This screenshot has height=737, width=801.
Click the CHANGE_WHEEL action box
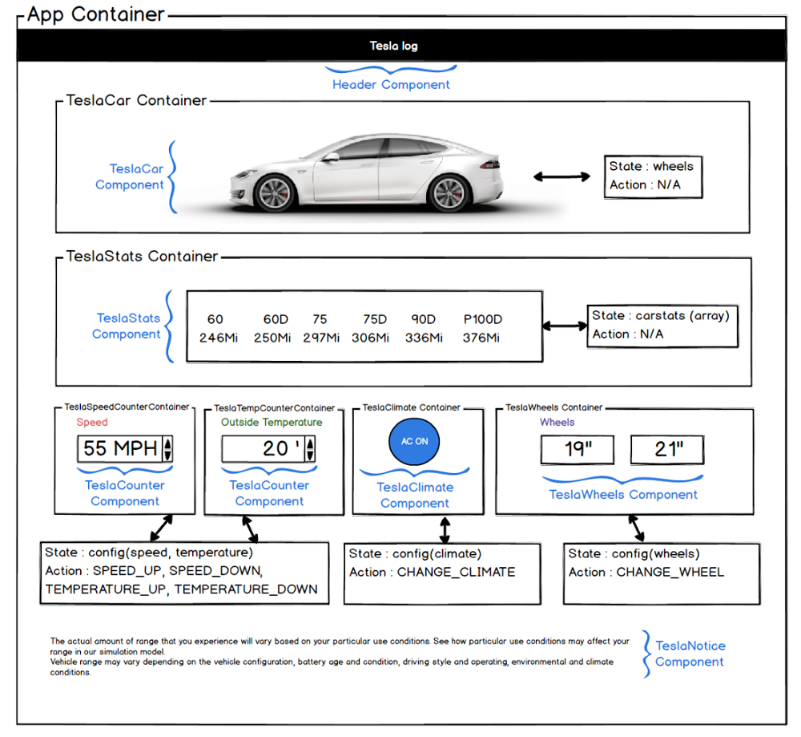click(x=661, y=573)
